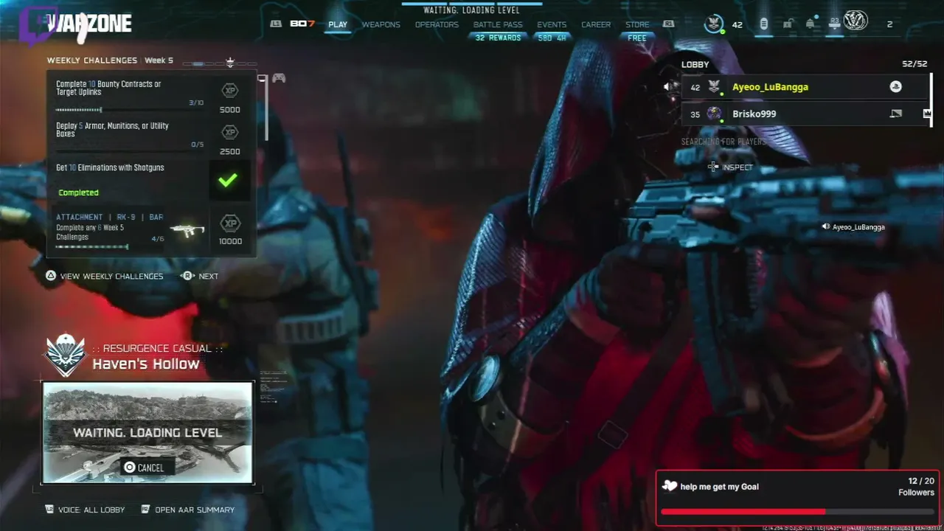
Task: Open the tokens capsule icon in the top bar
Action: 763,24
